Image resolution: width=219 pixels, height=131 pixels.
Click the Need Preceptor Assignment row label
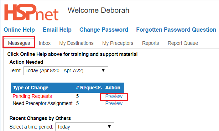point(43,103)
